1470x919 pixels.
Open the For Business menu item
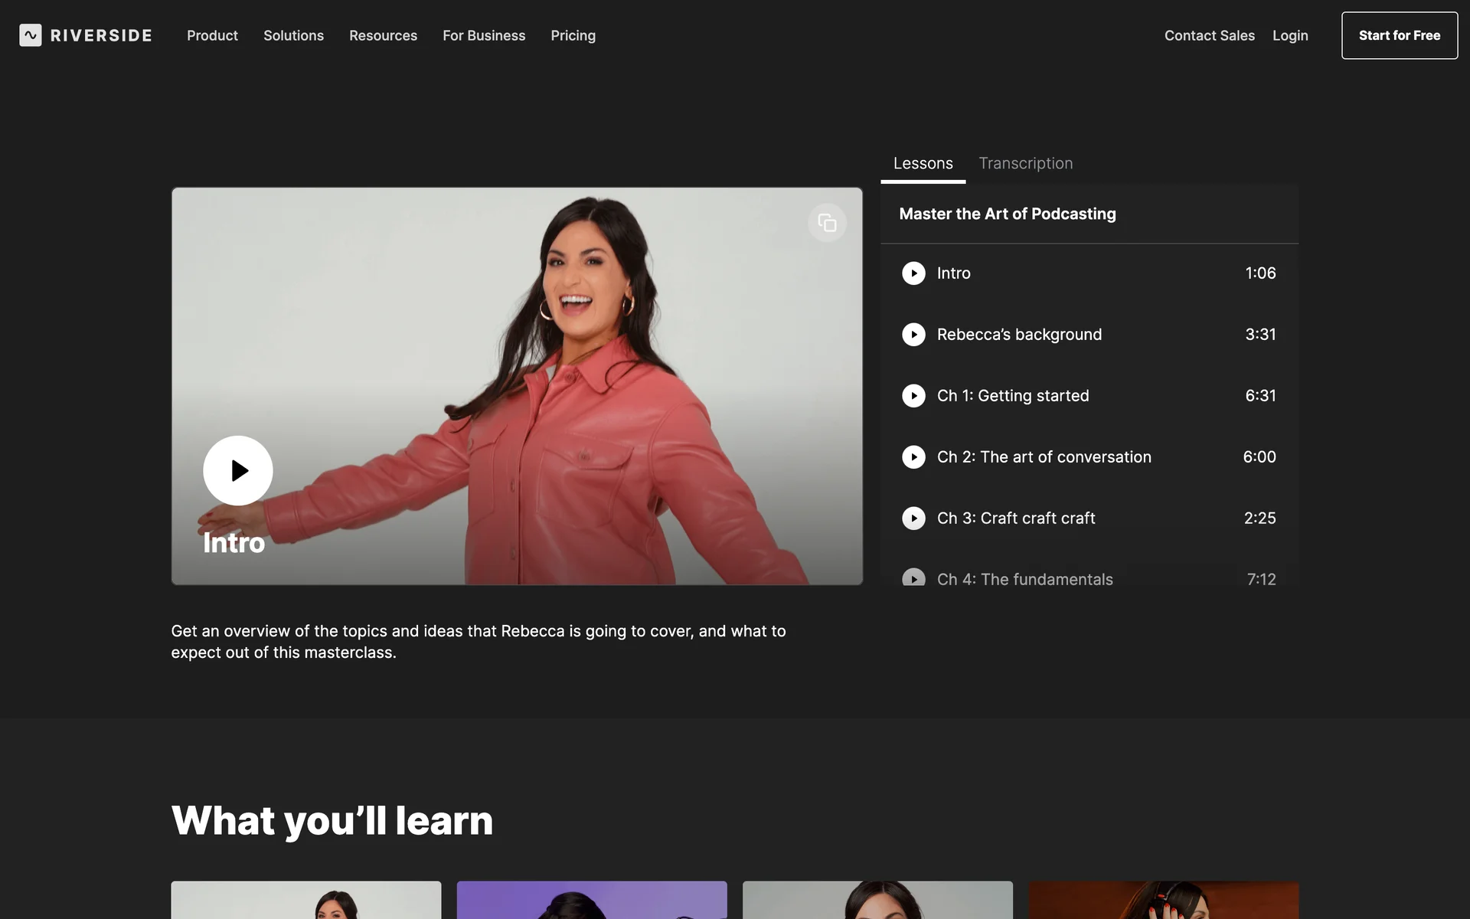(484, 35)
